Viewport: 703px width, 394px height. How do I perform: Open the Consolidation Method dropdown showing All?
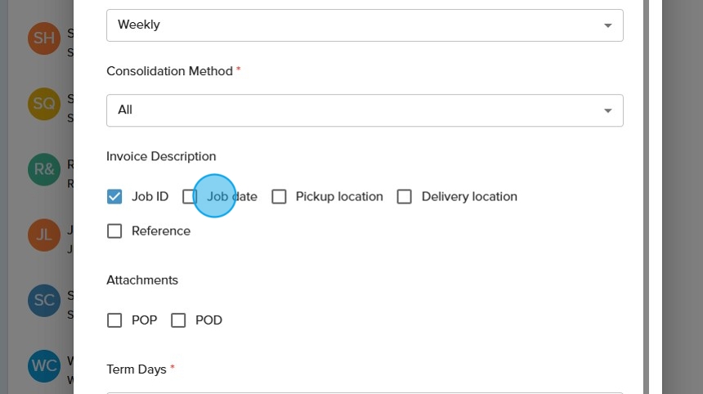point(365,110)
